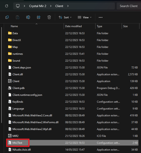Select the Data folder icon
The height and width of the screenshot is (153, 141).
(x=10, y=33)
